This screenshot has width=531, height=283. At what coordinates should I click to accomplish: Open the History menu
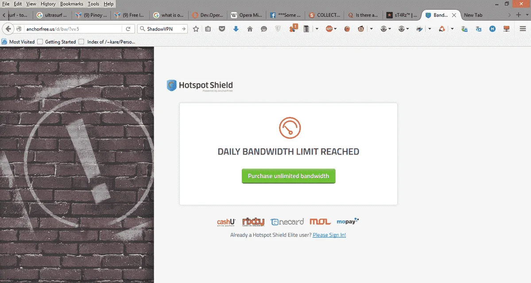[x=48, y=4]
